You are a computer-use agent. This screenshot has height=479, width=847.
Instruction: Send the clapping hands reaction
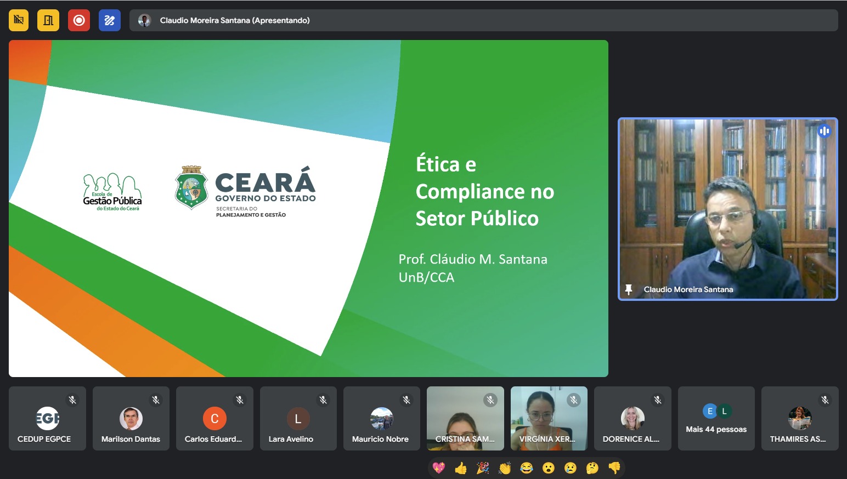(505, 468)
